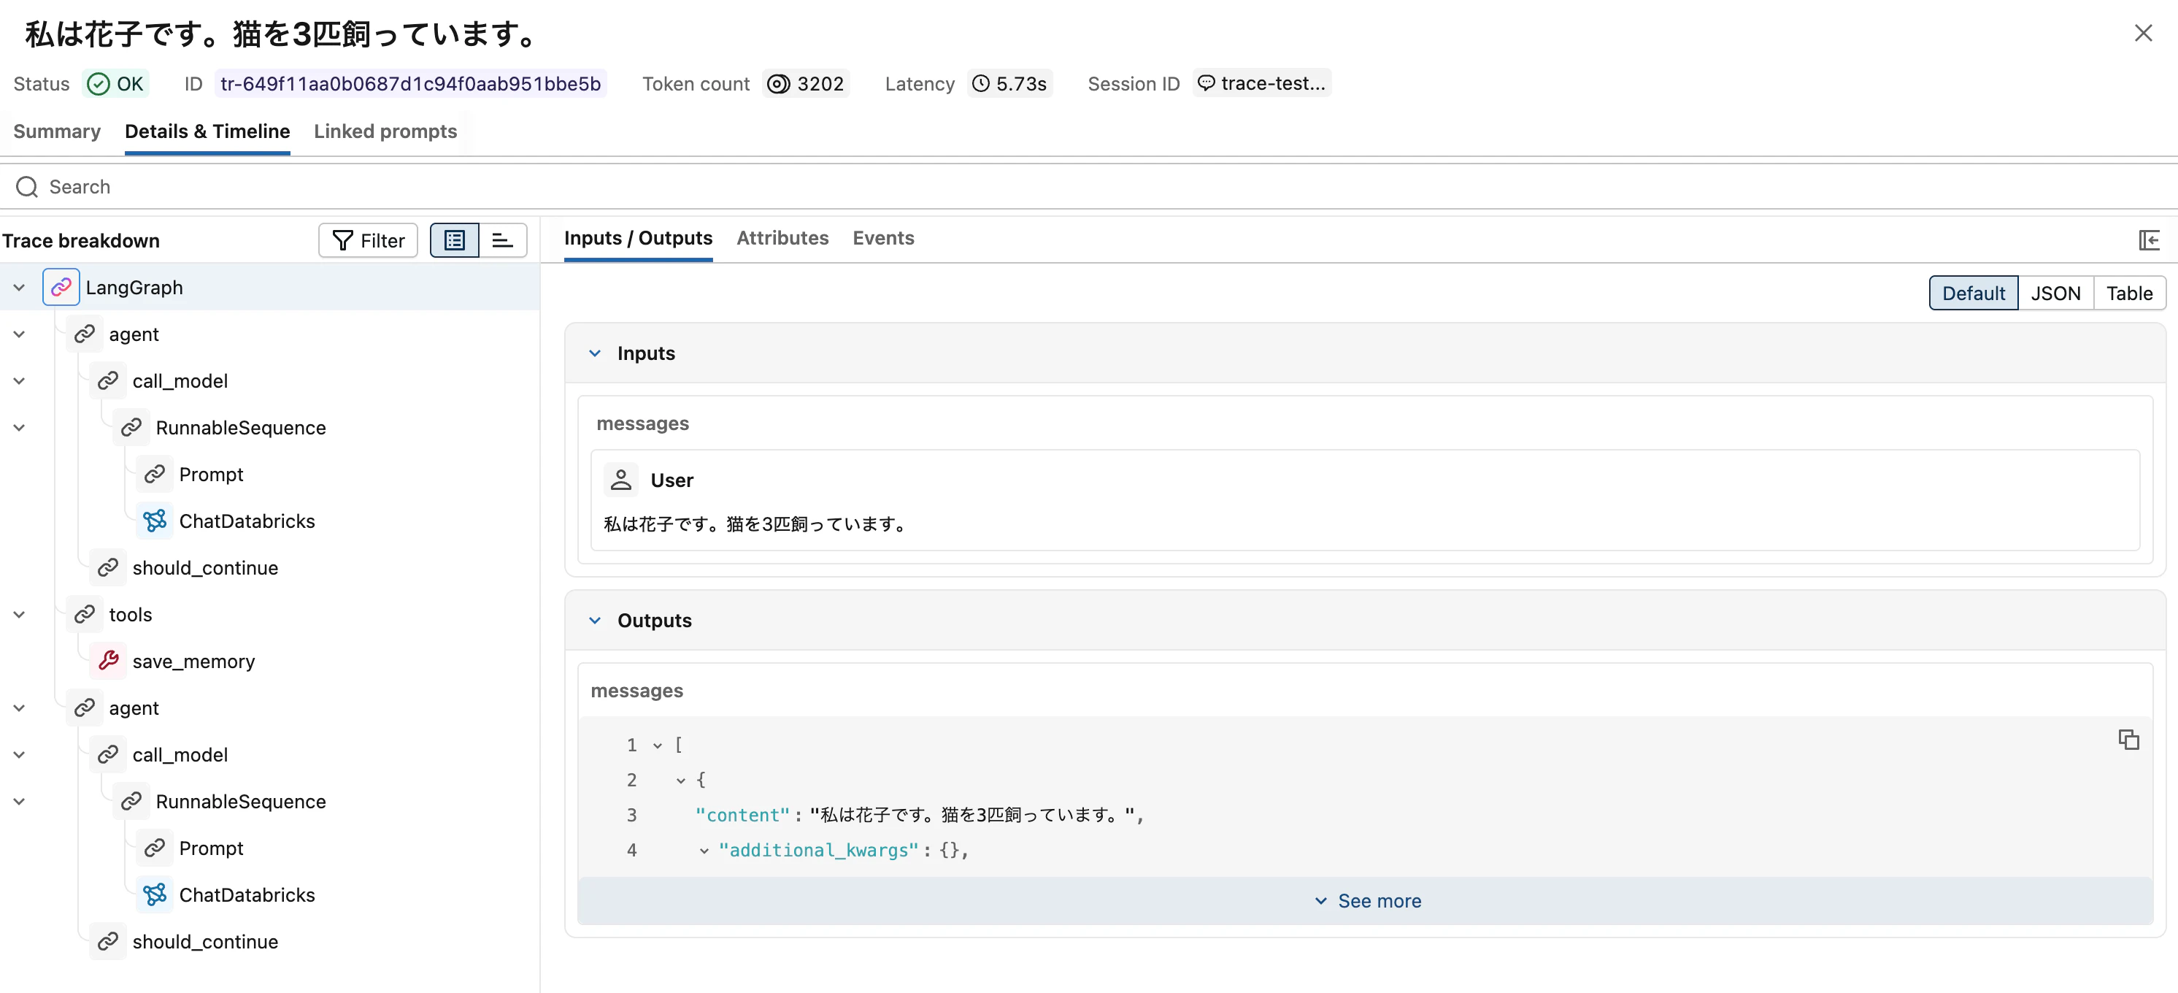Select the save_memory tree row
This screenshot has height=993, width=2178.
point(270,662)
